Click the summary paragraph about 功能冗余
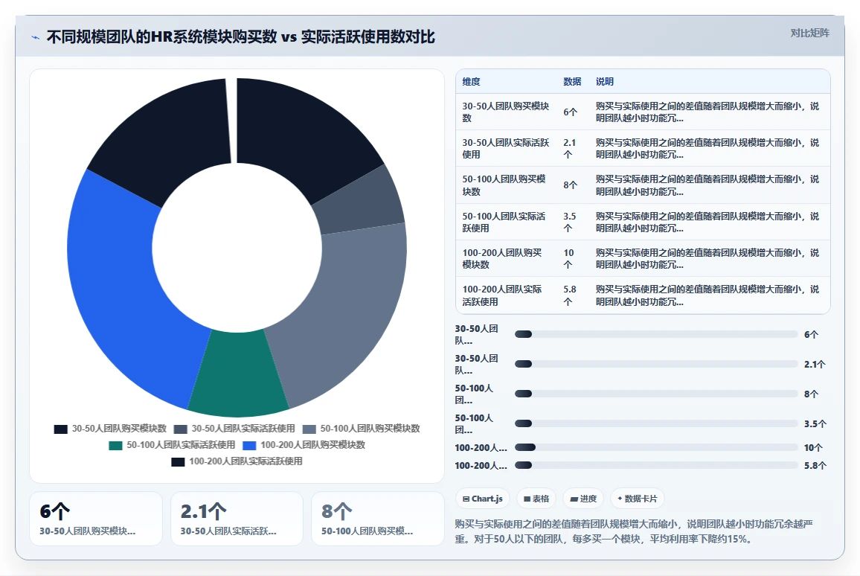This screenshot has width=860, height=576. click(634, 531)
